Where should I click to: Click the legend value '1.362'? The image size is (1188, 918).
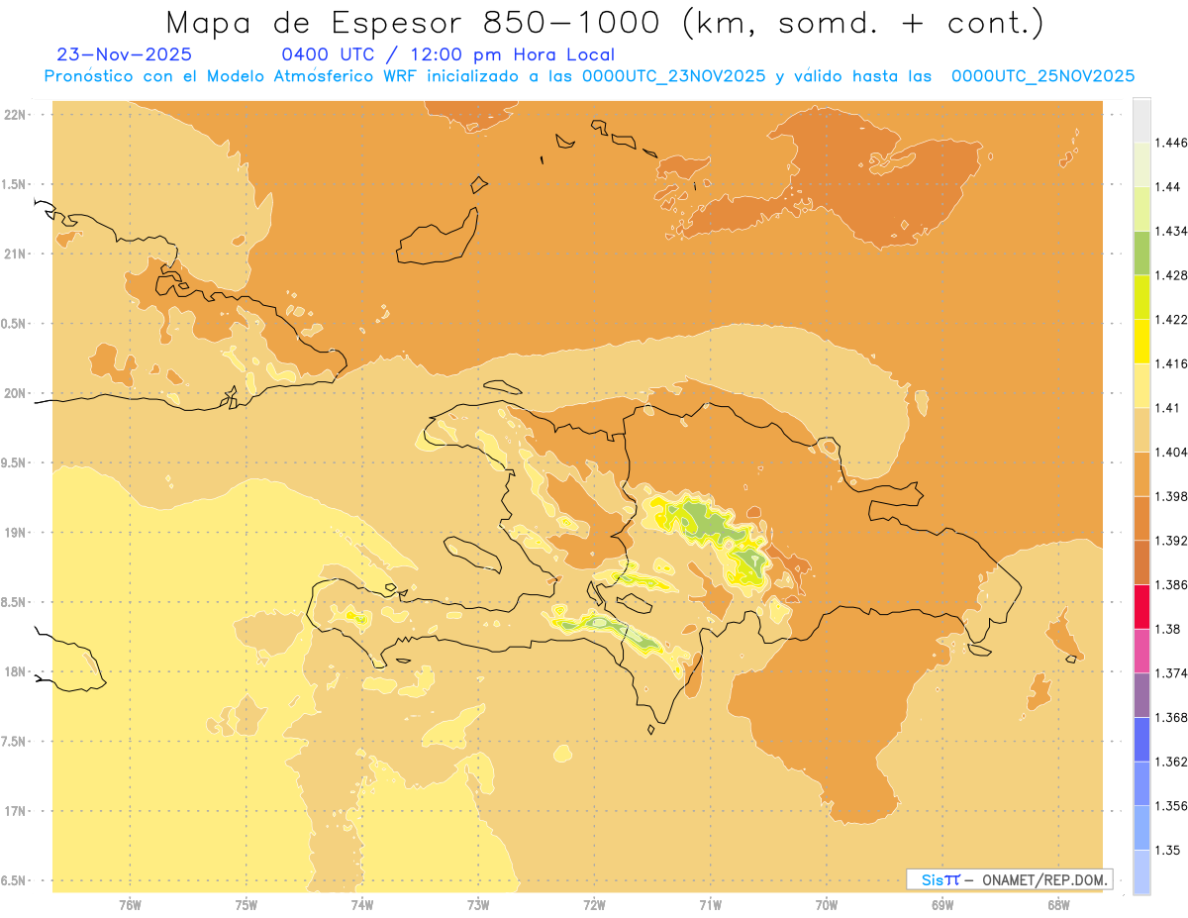click(x=1170, y=762)
